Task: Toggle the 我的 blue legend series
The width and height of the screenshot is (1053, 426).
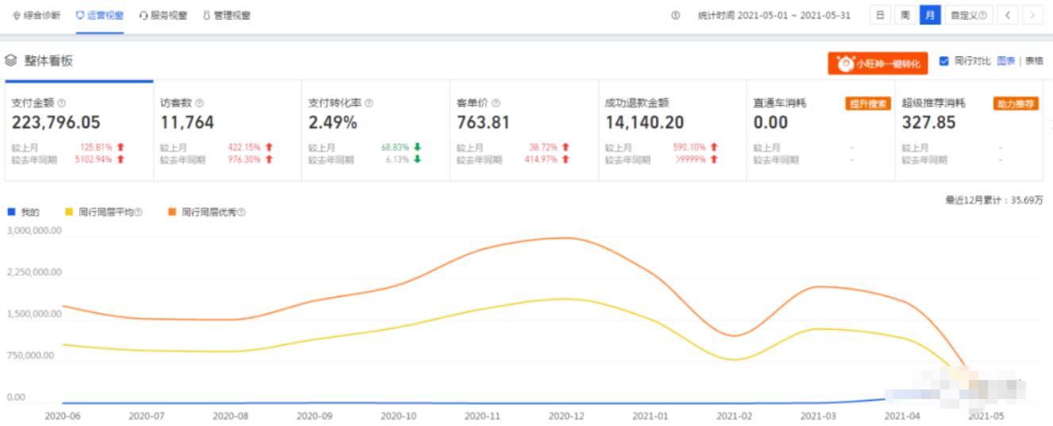Action: click(22, 212)
